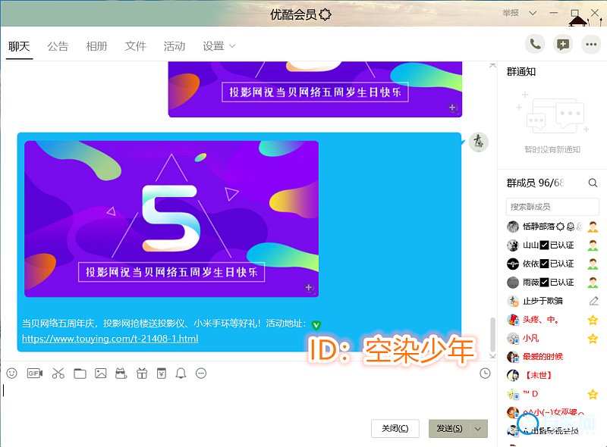607x447 pixels.
Task: Open the emoji picker in the input toolbar
Action: [x=11, y=374]
